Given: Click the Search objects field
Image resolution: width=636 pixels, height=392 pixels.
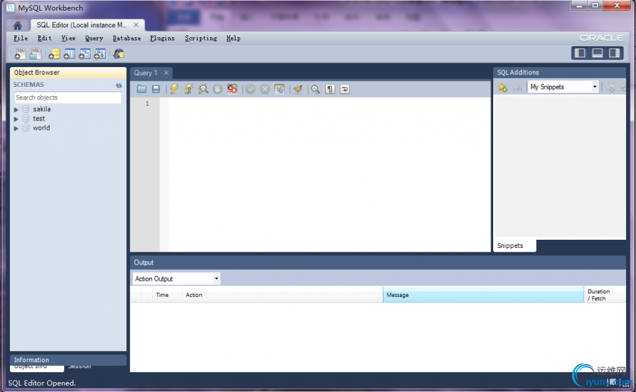Looking at the screenshot, I should point(68,98).
